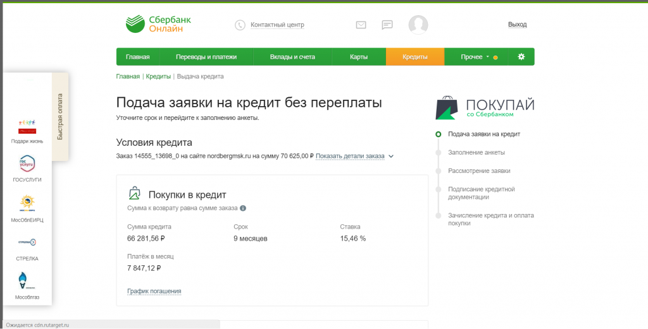Click the Контактный центр link
This screenshot has width=648, height=329.
click(x=277, y=25)
